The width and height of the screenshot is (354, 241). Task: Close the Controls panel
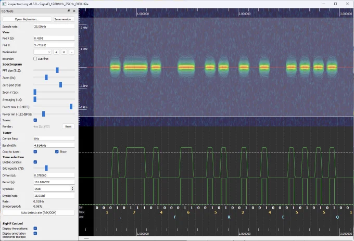pos(74,11)
